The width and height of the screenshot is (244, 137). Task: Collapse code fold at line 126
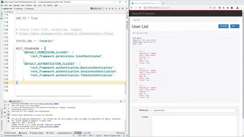pyautogui.click(x=15, y=53)
